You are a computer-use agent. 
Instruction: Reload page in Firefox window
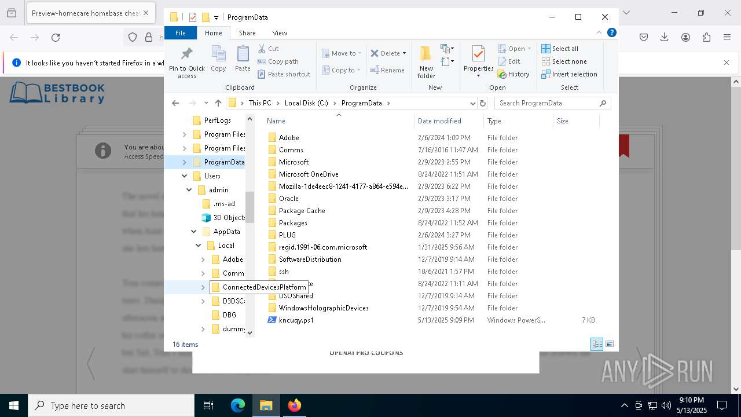point(56,38)
